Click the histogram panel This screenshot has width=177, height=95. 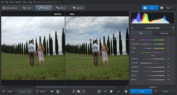pos(153,18)
